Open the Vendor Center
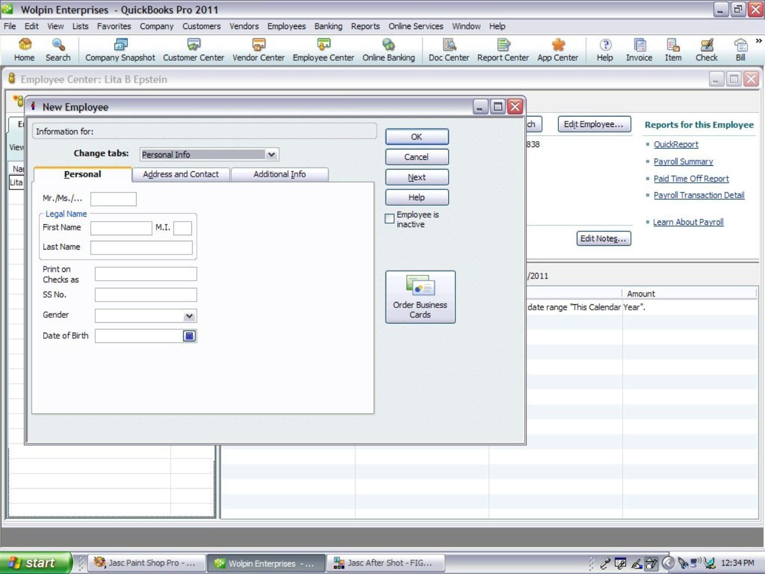 coord(259,50)
